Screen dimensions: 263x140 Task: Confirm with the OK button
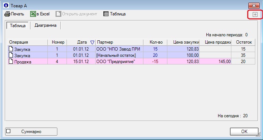(244, 132)
